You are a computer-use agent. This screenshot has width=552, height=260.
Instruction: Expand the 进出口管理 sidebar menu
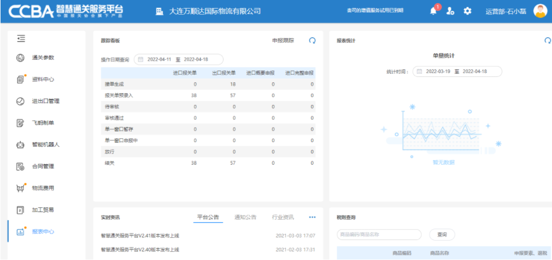45,101
